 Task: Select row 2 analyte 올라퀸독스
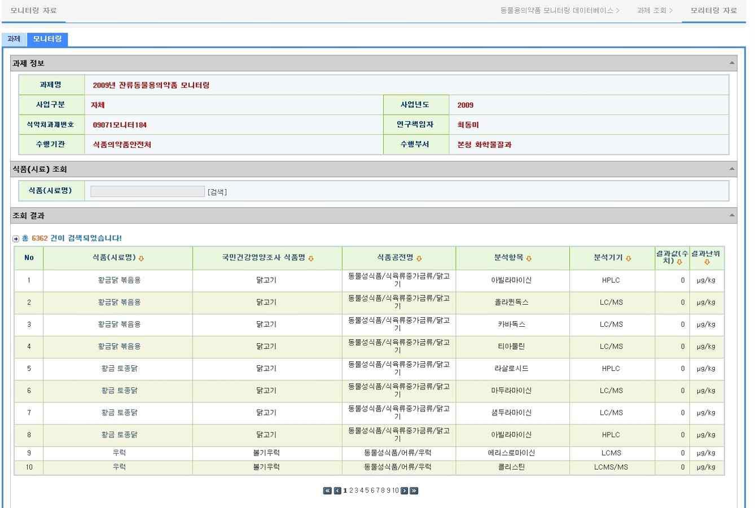click(512, 303)
